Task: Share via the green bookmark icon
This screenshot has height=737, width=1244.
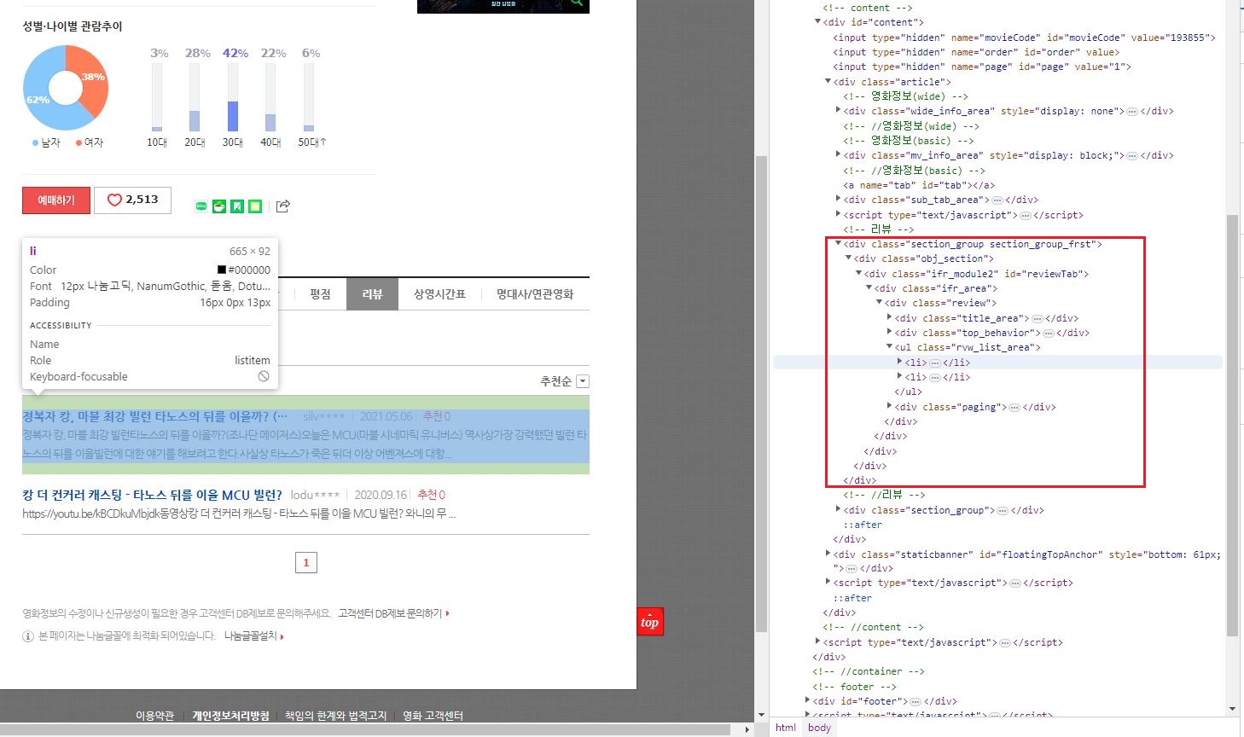Action: pyautogui.click(x=237, y=206)
